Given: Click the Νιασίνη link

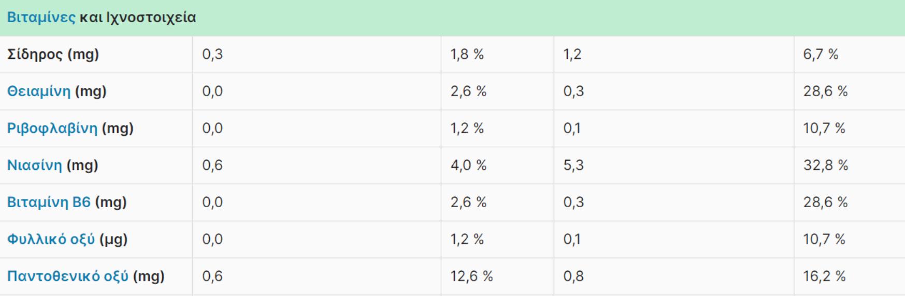Looking at the screenshot, I should tap(35, 165).
